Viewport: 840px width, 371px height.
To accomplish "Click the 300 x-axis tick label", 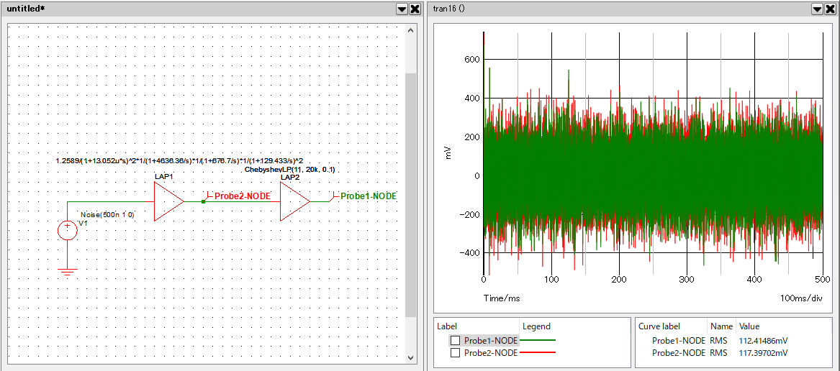I will pyautogui.click(x=687, y=279).
